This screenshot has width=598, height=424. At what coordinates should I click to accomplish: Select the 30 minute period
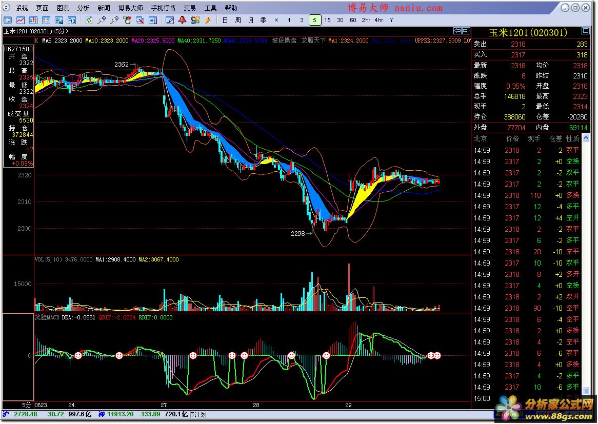click(340, 20)
